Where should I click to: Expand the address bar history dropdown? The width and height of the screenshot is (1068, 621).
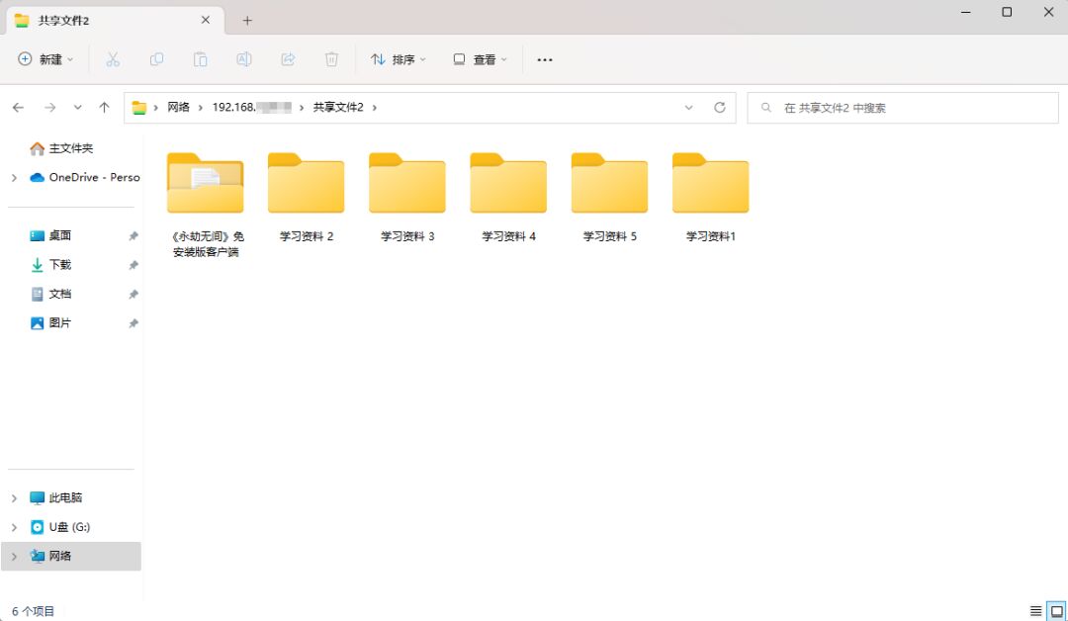pos(689,107)
